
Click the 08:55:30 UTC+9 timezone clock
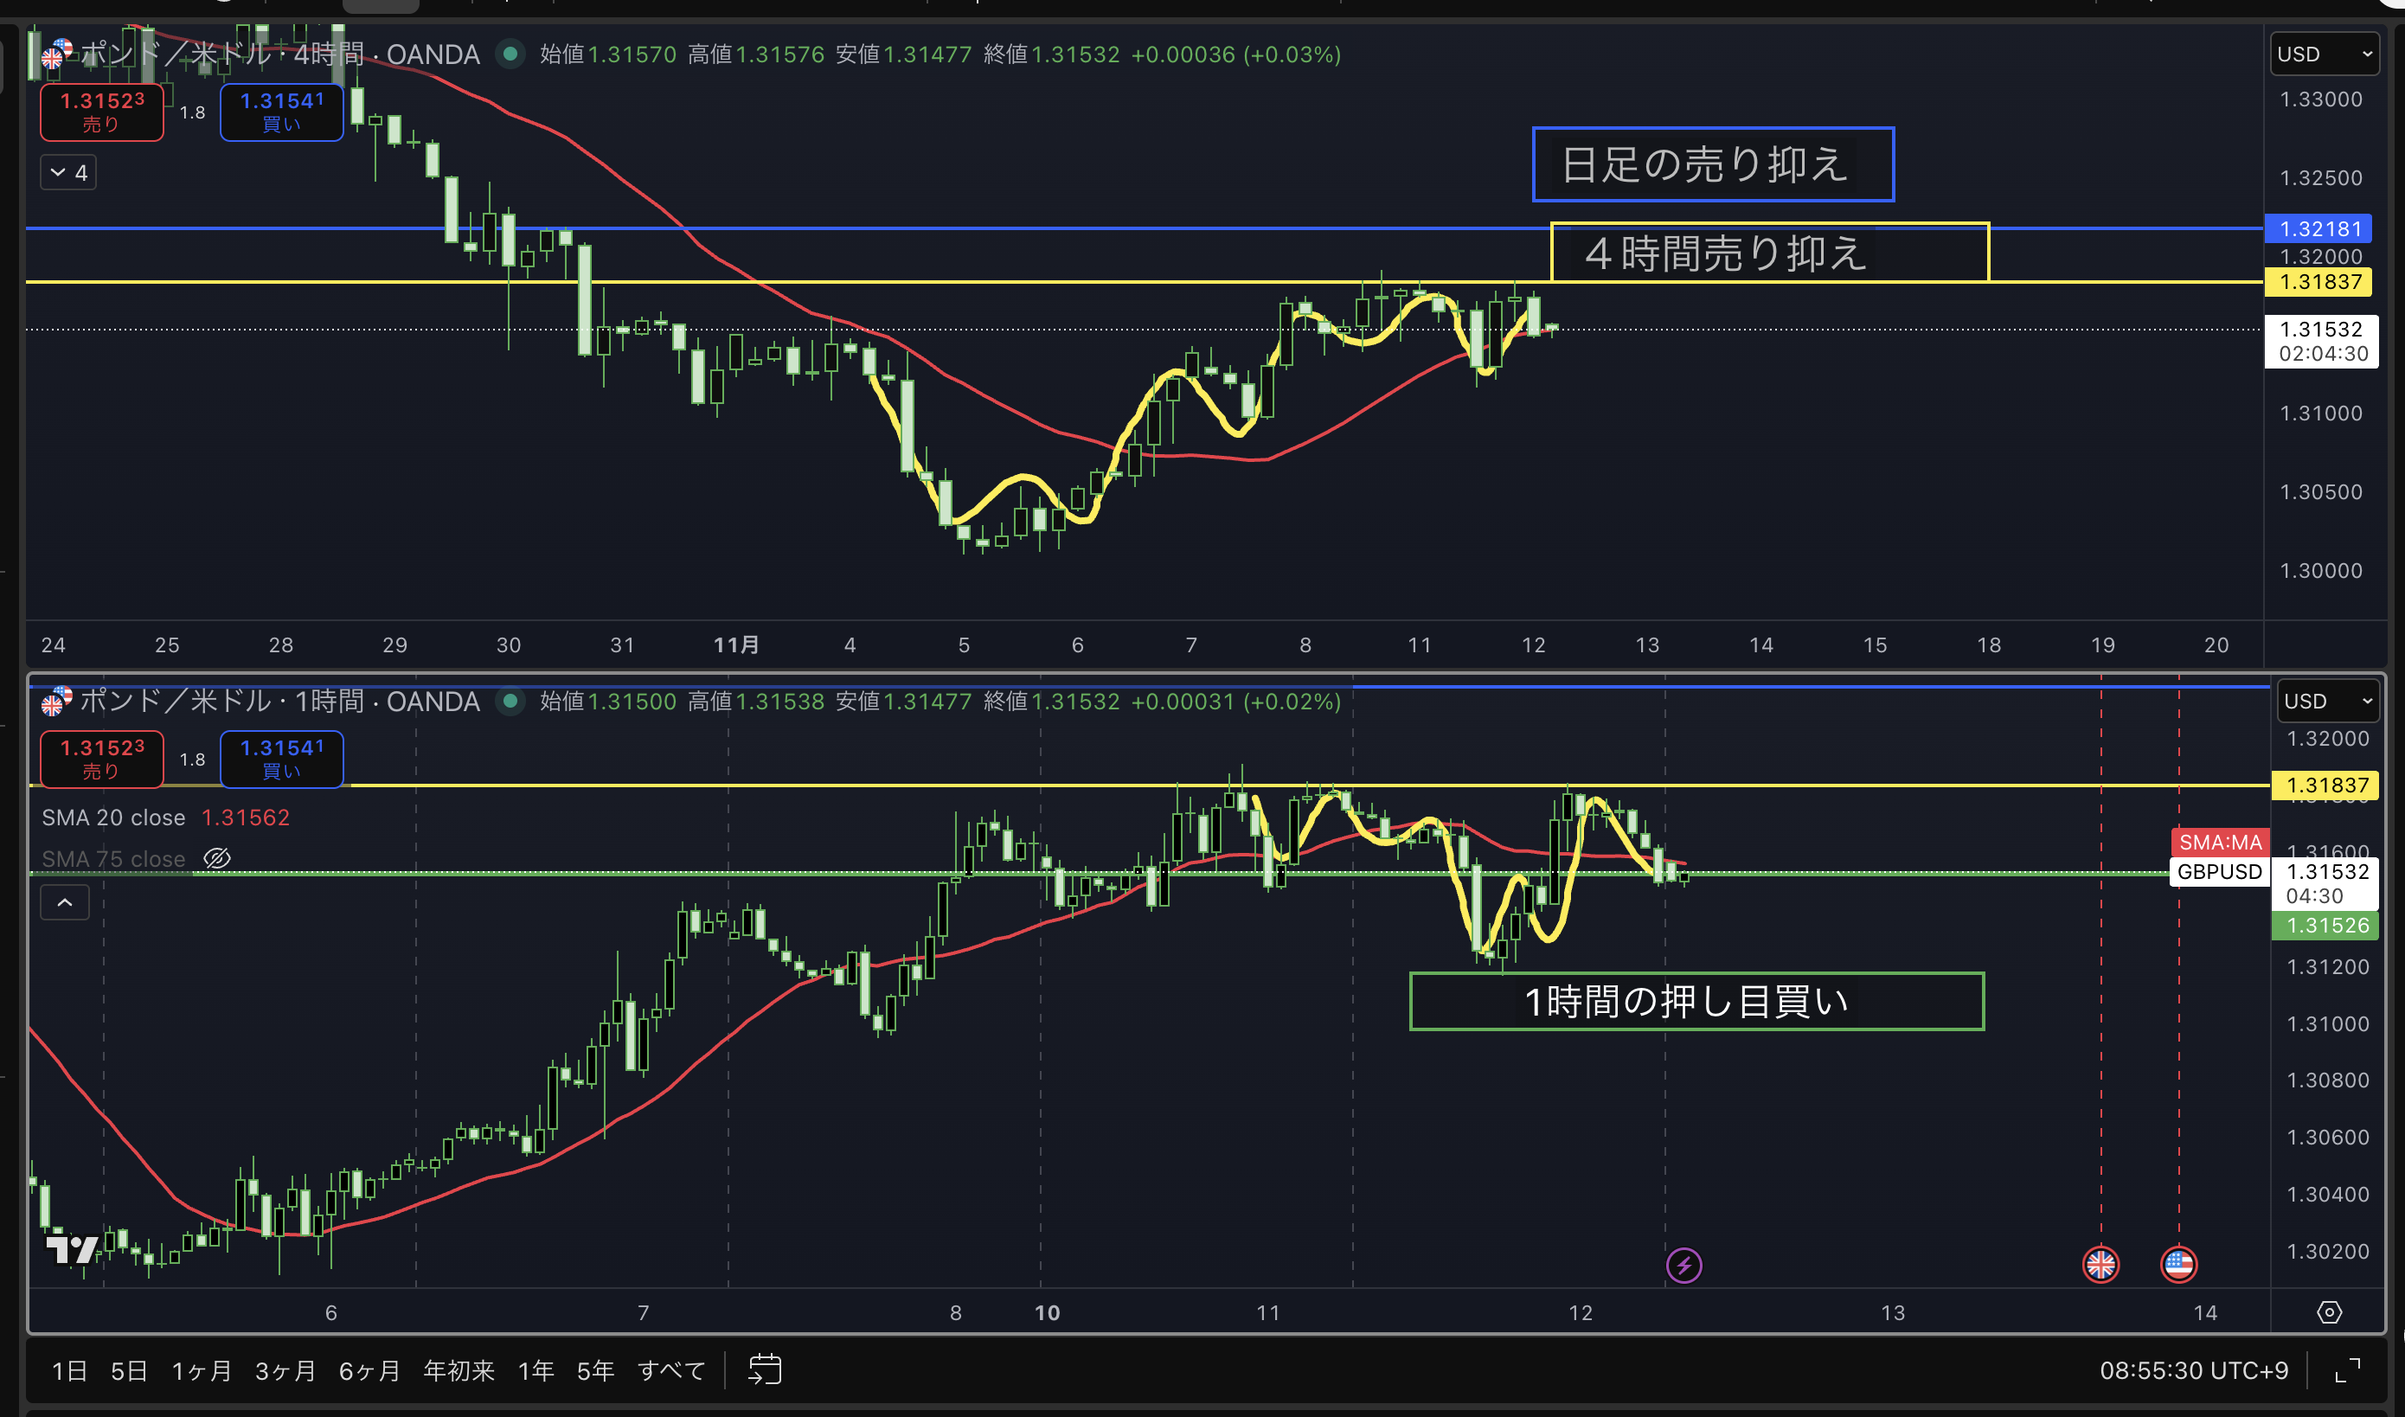tap(2193, 1371)
